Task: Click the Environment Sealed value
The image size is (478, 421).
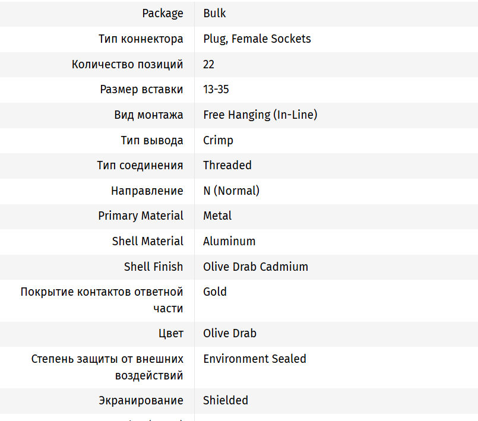Action: 254,359
